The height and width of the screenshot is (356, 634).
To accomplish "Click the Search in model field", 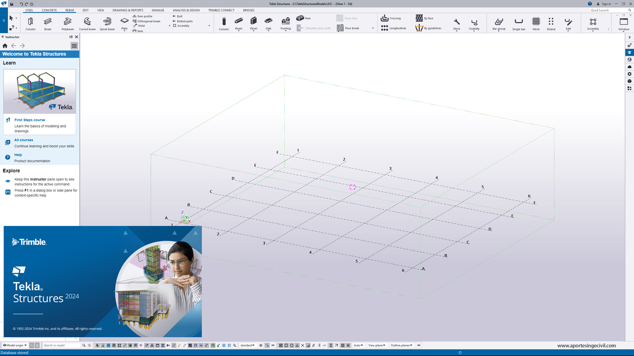I will point(61,345).
